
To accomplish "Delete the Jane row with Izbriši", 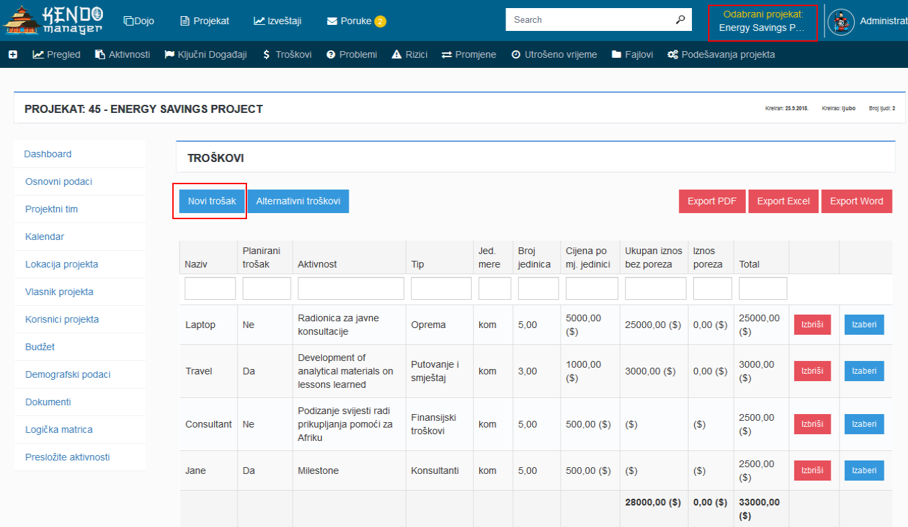I will point(812,471).
